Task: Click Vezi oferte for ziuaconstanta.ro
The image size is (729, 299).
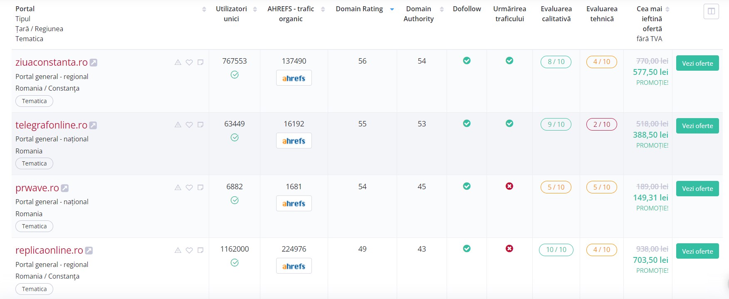Action: coord(697,63)
